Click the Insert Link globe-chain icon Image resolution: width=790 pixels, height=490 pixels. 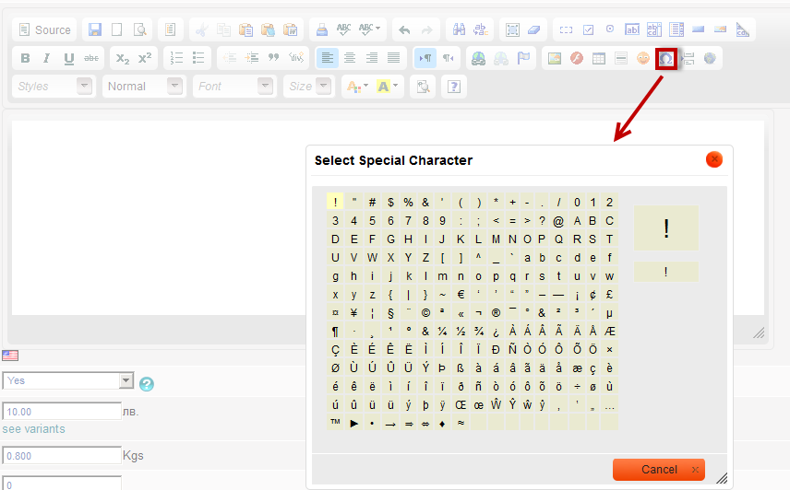(x=478, y=58)
